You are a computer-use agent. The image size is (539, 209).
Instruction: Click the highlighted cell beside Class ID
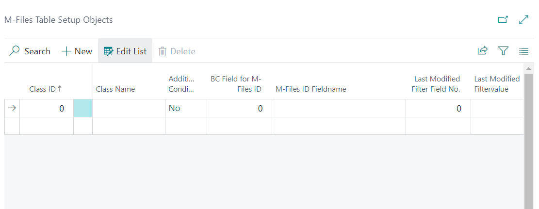tap(83, 108)
